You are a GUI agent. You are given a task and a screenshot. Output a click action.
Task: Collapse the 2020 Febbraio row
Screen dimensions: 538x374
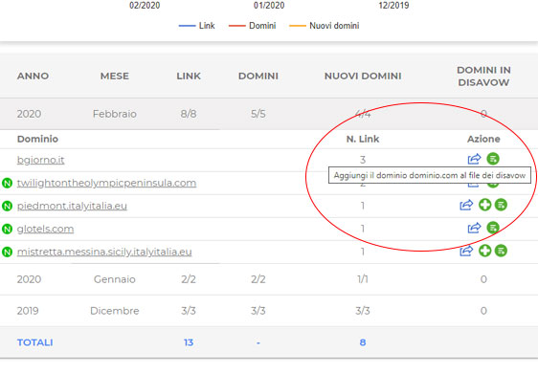click(x=269, y=114)
